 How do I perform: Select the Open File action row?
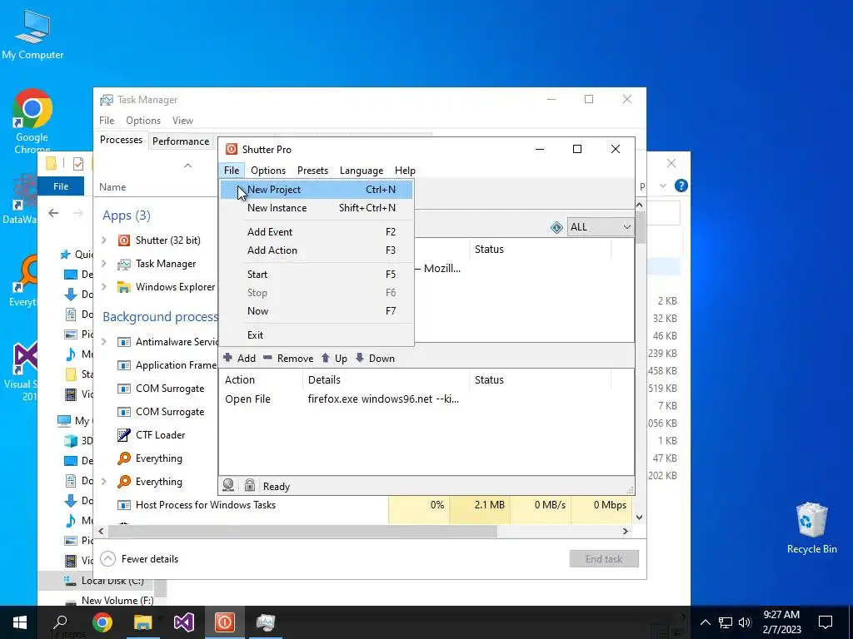pyautogui.click(x=426, y=399)
